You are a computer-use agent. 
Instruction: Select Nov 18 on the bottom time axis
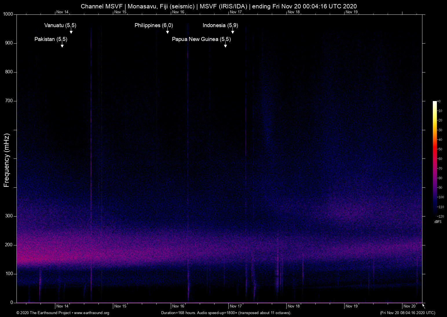tap(294, 306)
